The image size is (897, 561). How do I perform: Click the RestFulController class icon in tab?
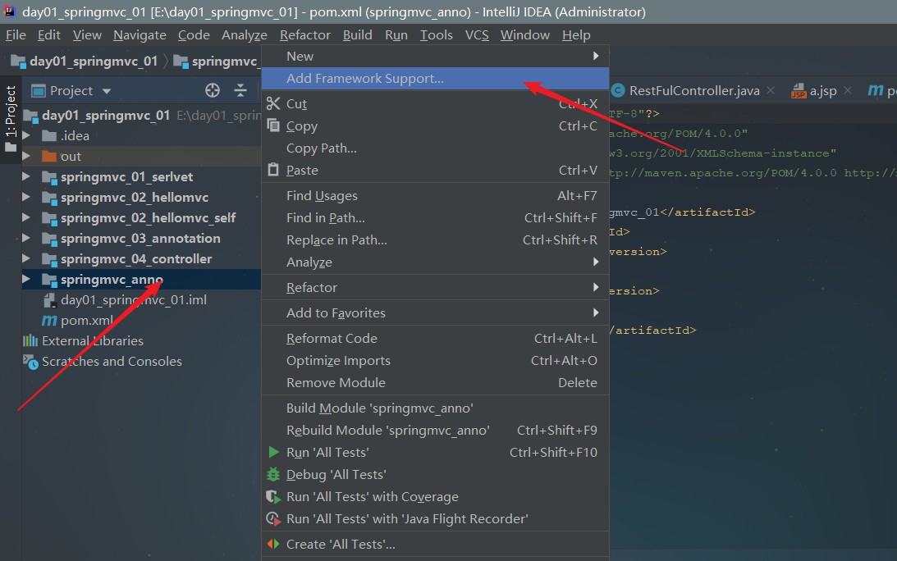point(618,90)
